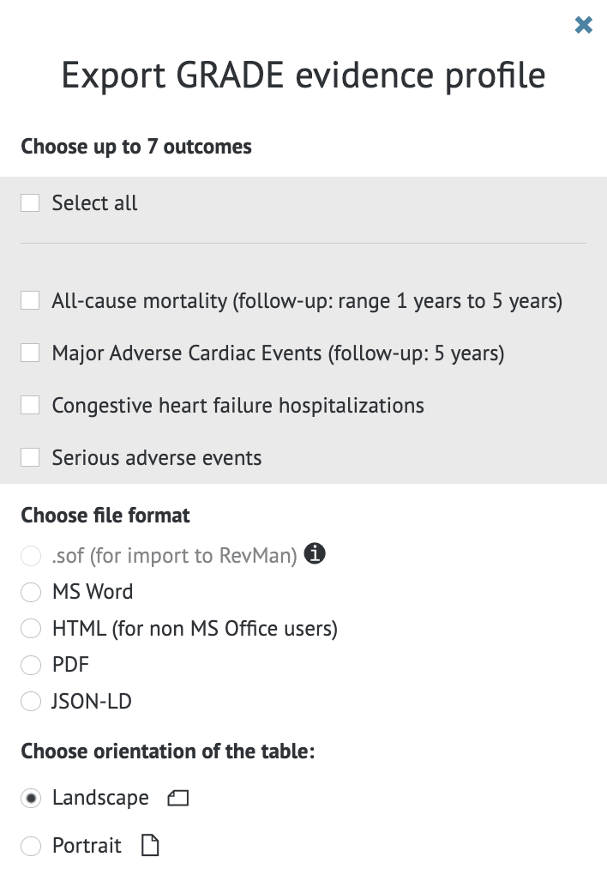Select the JSON-LD file format

pyautogui.click(x=31, y=701)
